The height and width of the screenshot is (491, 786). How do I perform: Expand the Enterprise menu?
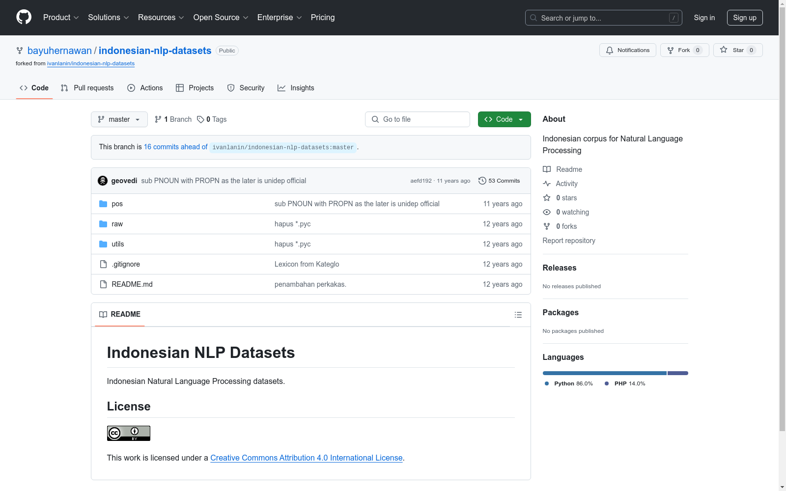tap(280, 17)
